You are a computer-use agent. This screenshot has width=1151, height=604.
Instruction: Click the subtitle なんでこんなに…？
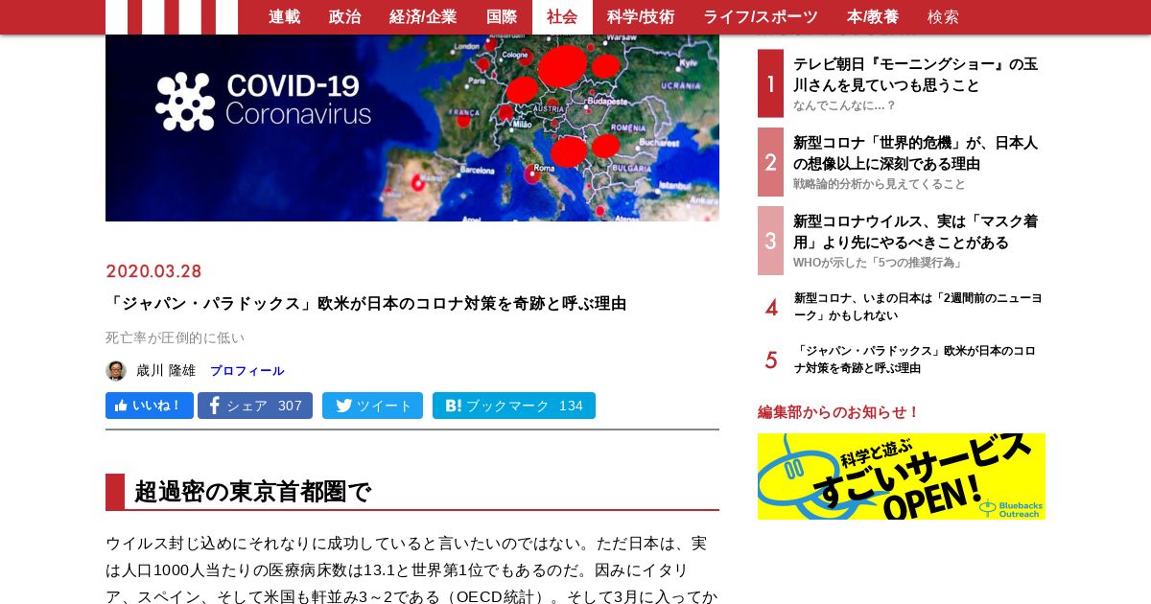tap(844, 105)
